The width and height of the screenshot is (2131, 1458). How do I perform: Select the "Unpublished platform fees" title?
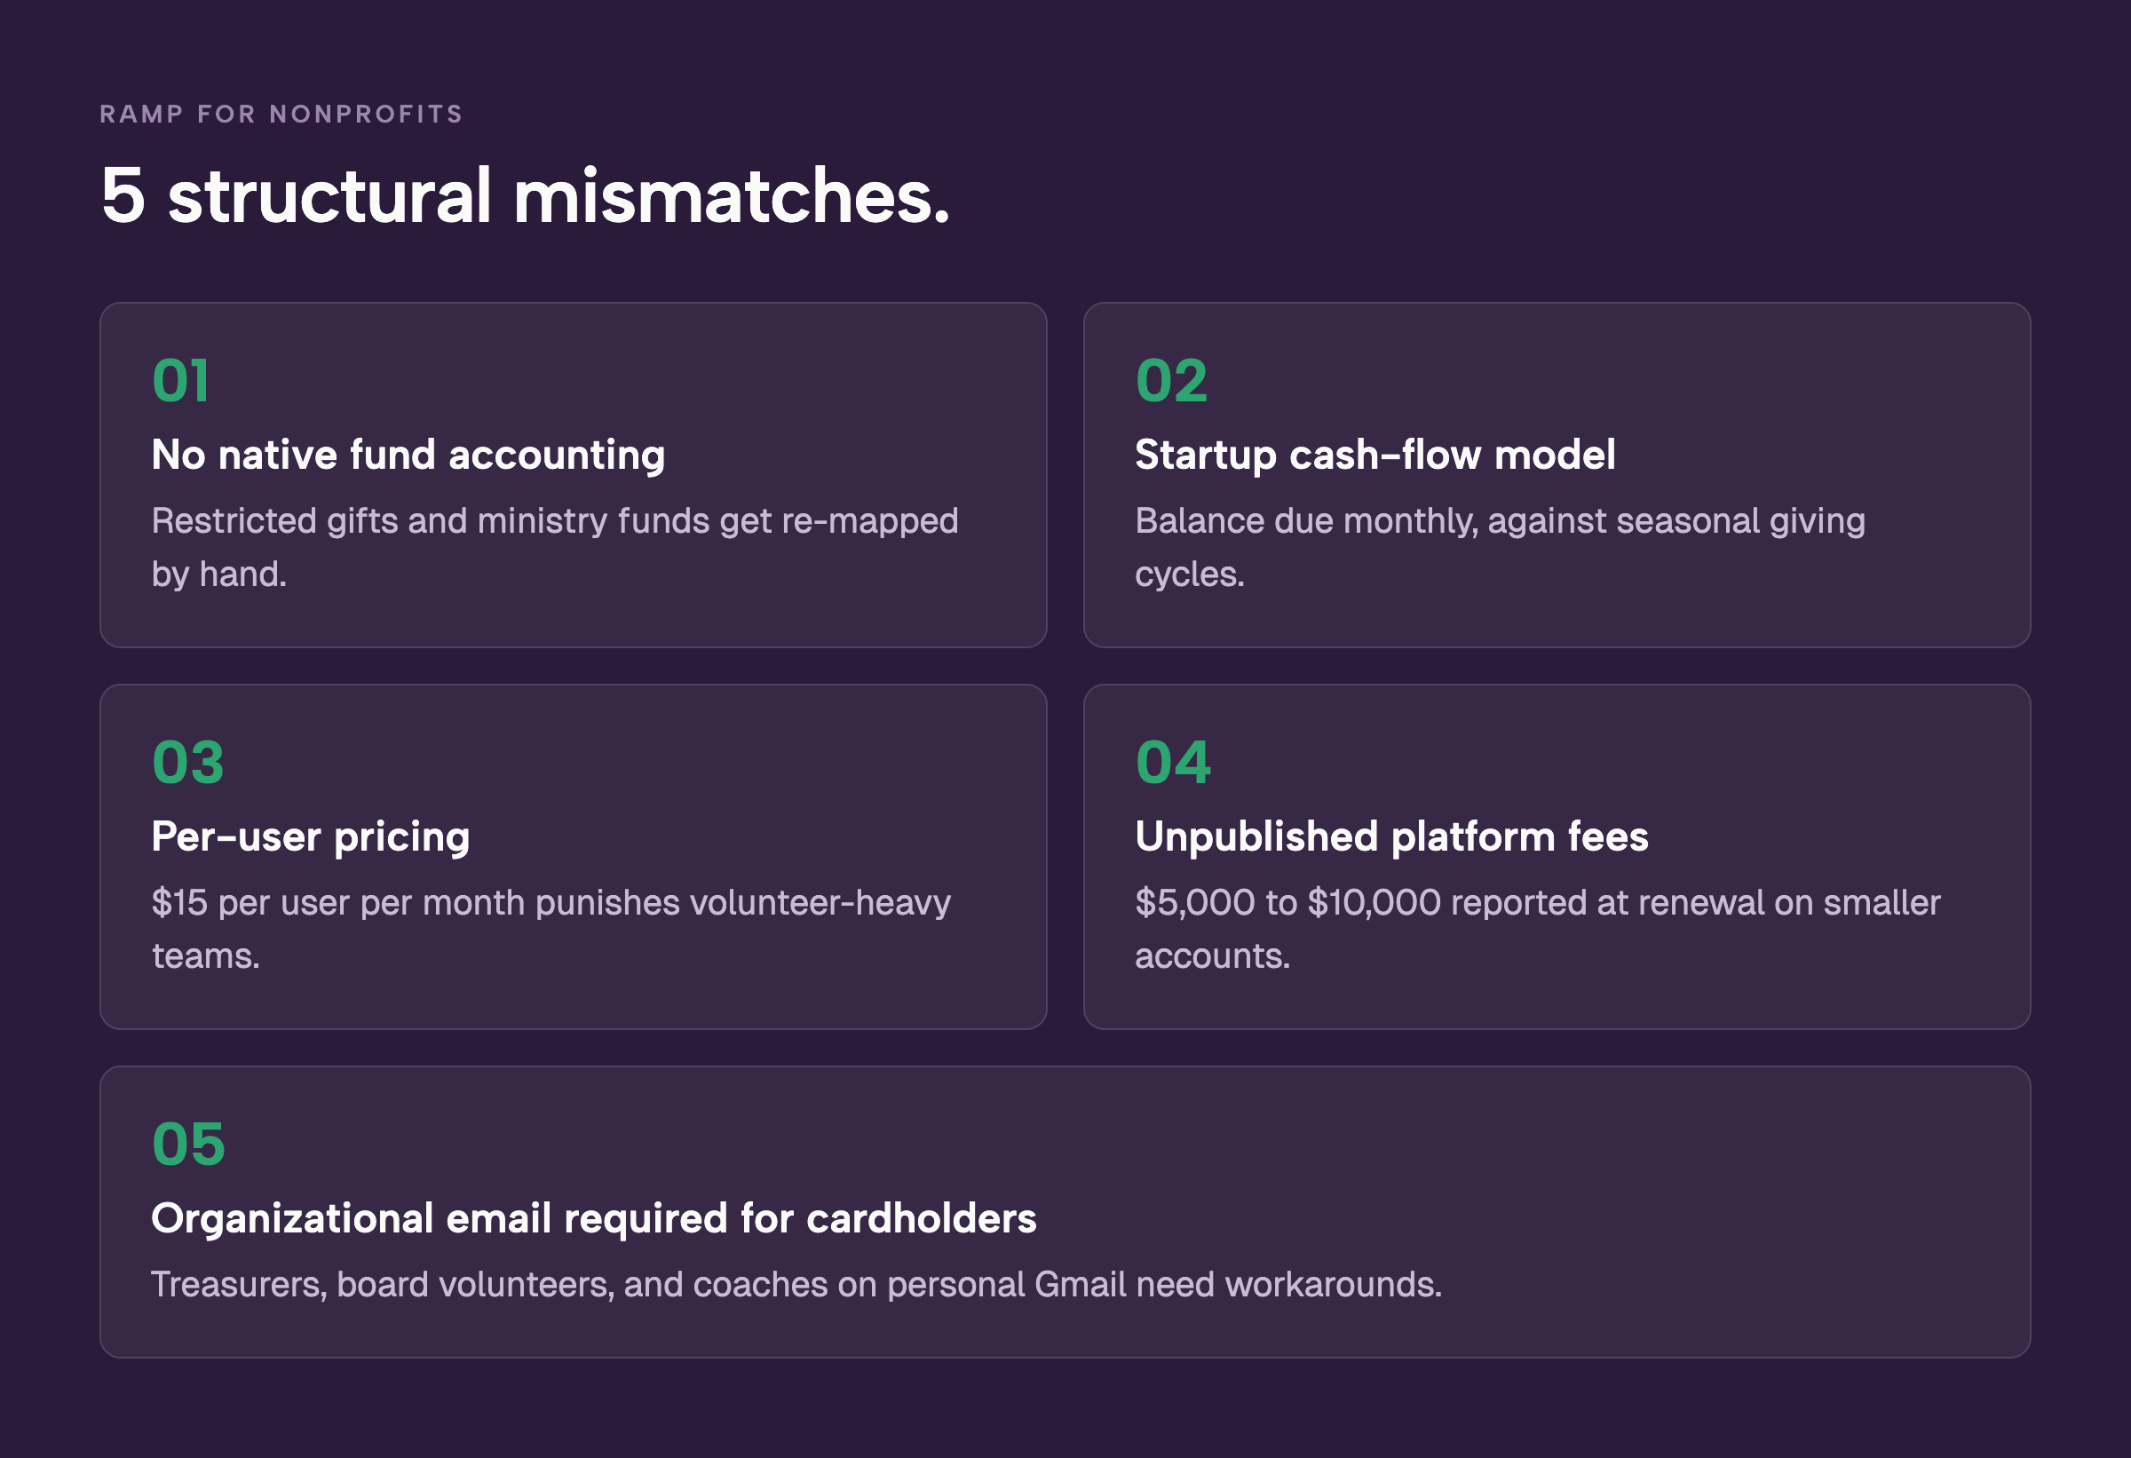1391,836
